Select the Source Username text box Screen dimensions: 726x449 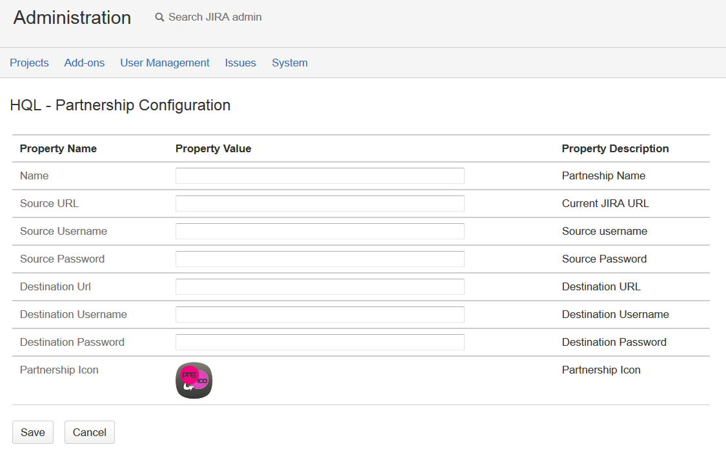pos(319,231)
